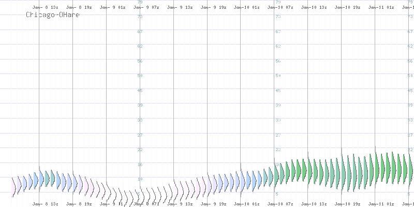Select the top-axis Jan-10 01z time label
Viewport: 414px width, 207px height.
[x=247, y=8]
